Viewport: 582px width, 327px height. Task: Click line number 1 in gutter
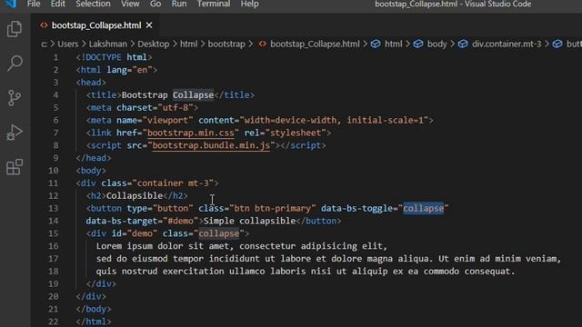click(55, 57)
